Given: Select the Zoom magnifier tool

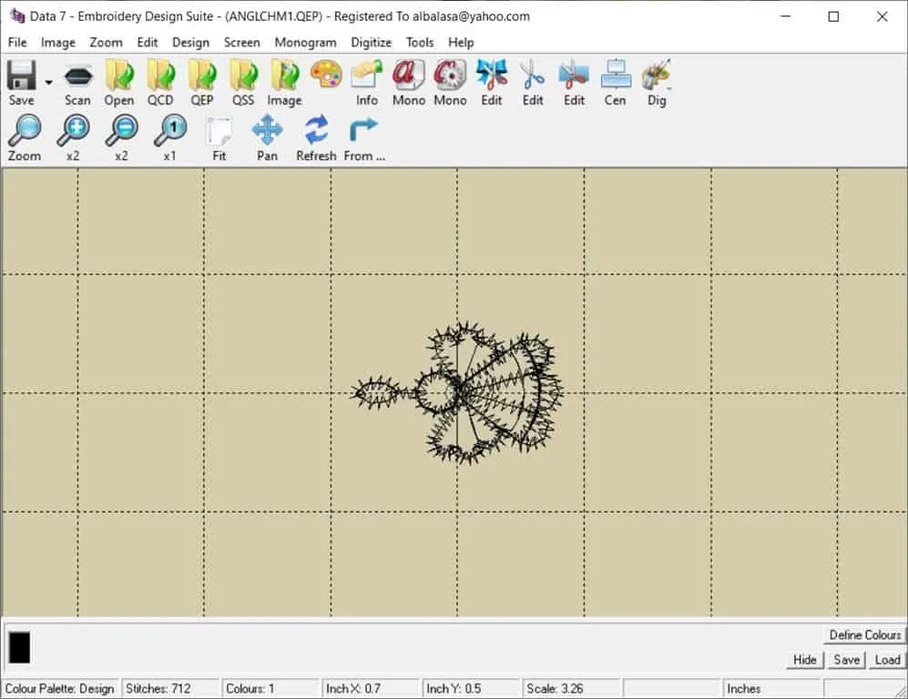Looking at the screenshot, I should tap(25, 130).
